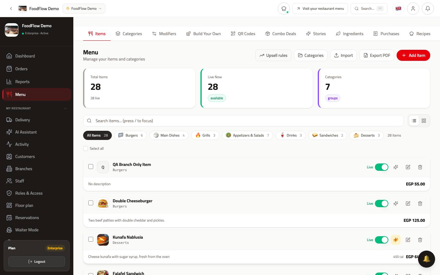The image size is (440, 275).
Task: Open Dashboard in the sidebar
Action: click(x=37, y=56)
